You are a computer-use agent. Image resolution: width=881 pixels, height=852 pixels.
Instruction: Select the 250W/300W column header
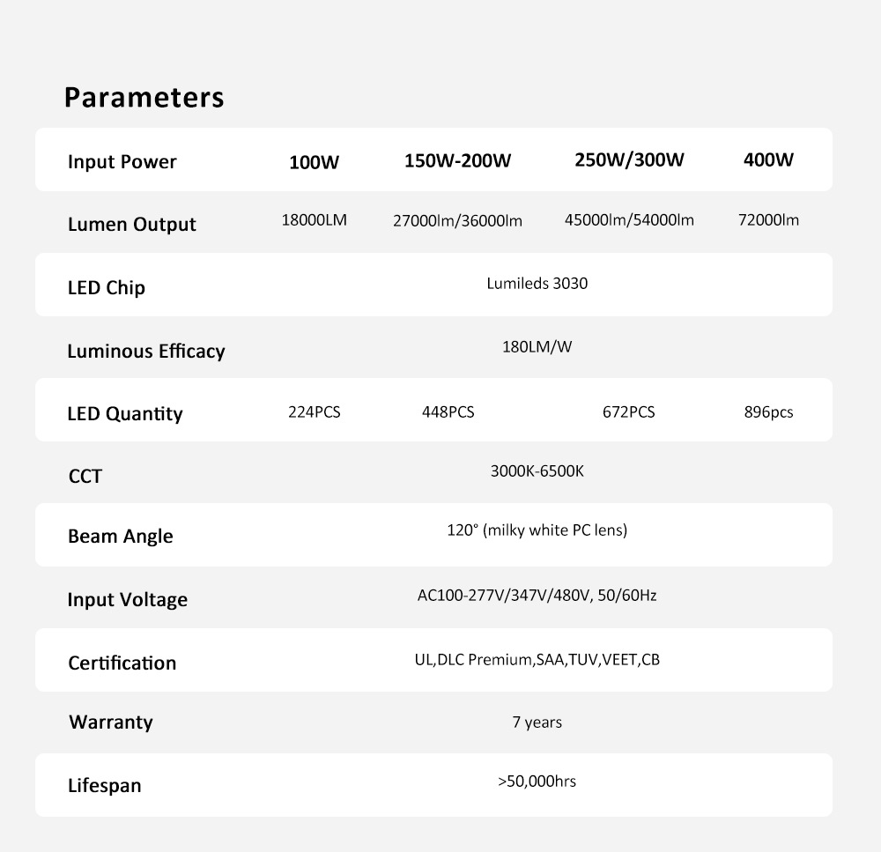tap(629, 160)
